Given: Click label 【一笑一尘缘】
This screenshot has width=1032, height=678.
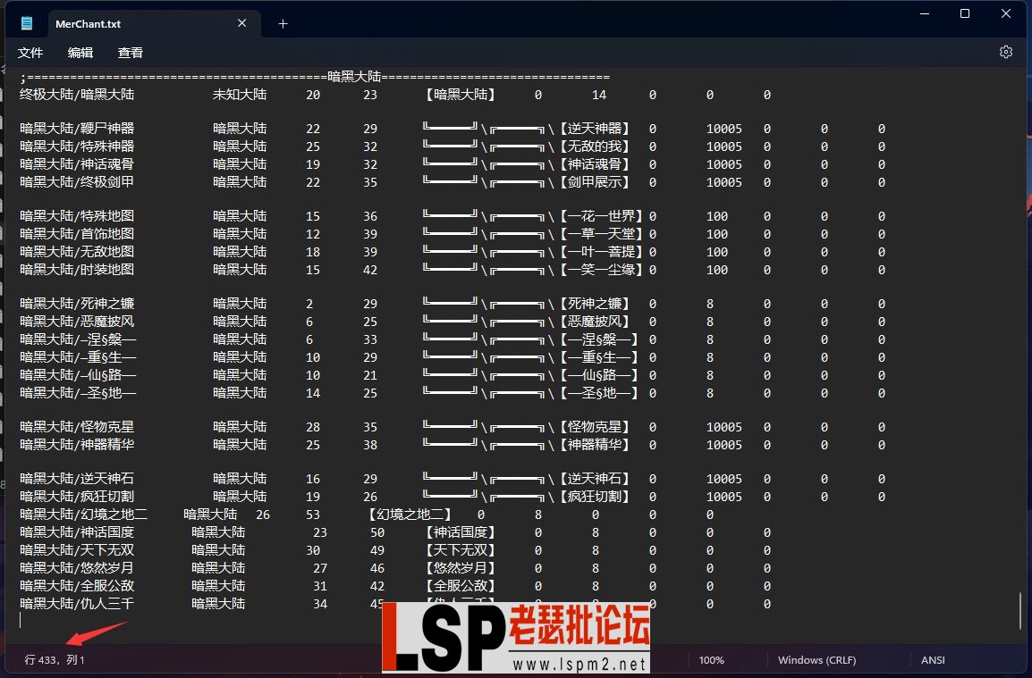Looking at the screenshot, I should click(602, 269).
